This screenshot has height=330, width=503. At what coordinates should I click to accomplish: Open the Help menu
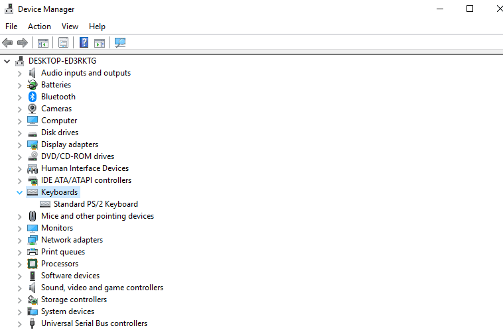[x=97, y=27]
